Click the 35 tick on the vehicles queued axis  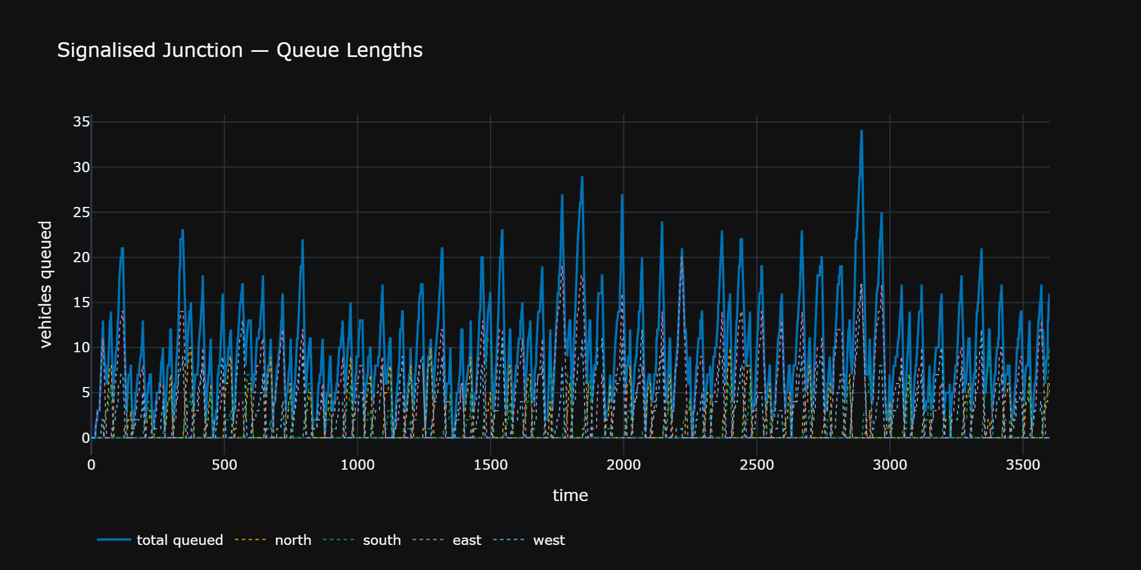(82, 122)
